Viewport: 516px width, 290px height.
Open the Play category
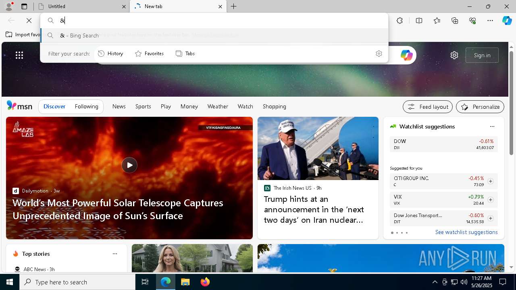click(x=166, y=106)
